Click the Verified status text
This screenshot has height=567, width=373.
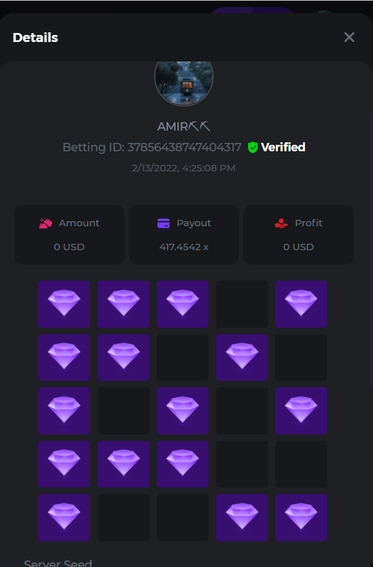tap(283, 147)
